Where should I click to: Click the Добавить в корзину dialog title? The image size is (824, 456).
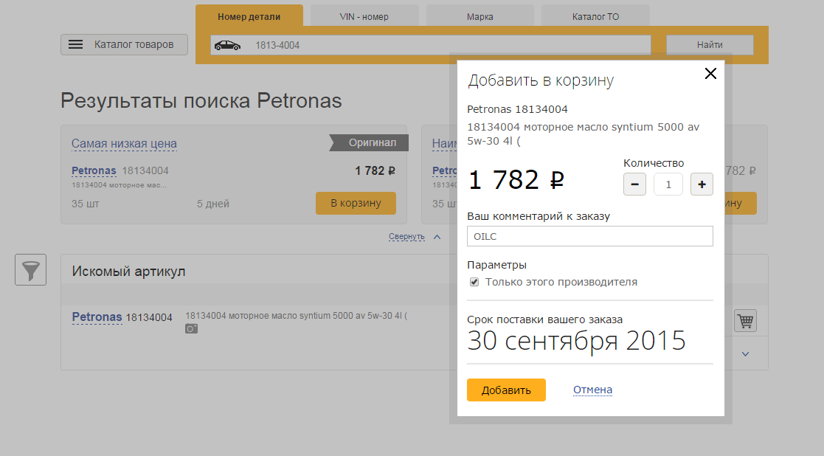541,80
